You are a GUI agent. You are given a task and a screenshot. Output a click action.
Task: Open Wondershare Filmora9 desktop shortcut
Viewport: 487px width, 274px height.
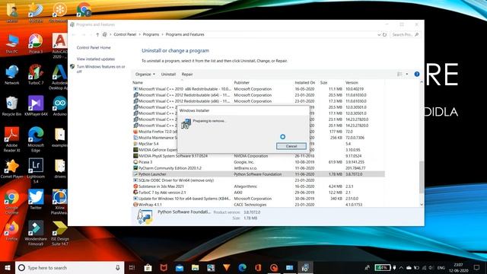(36, 234)
